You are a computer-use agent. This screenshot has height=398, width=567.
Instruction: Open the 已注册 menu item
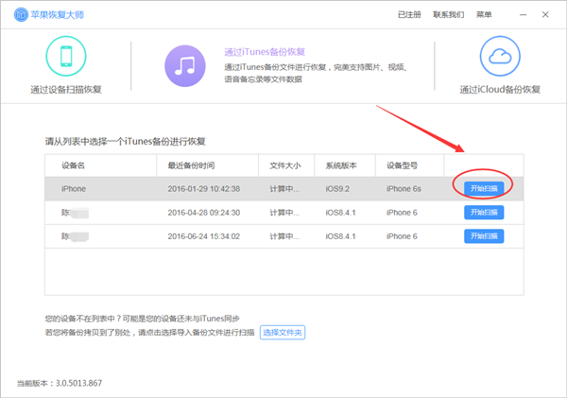(x=409, y=14)
